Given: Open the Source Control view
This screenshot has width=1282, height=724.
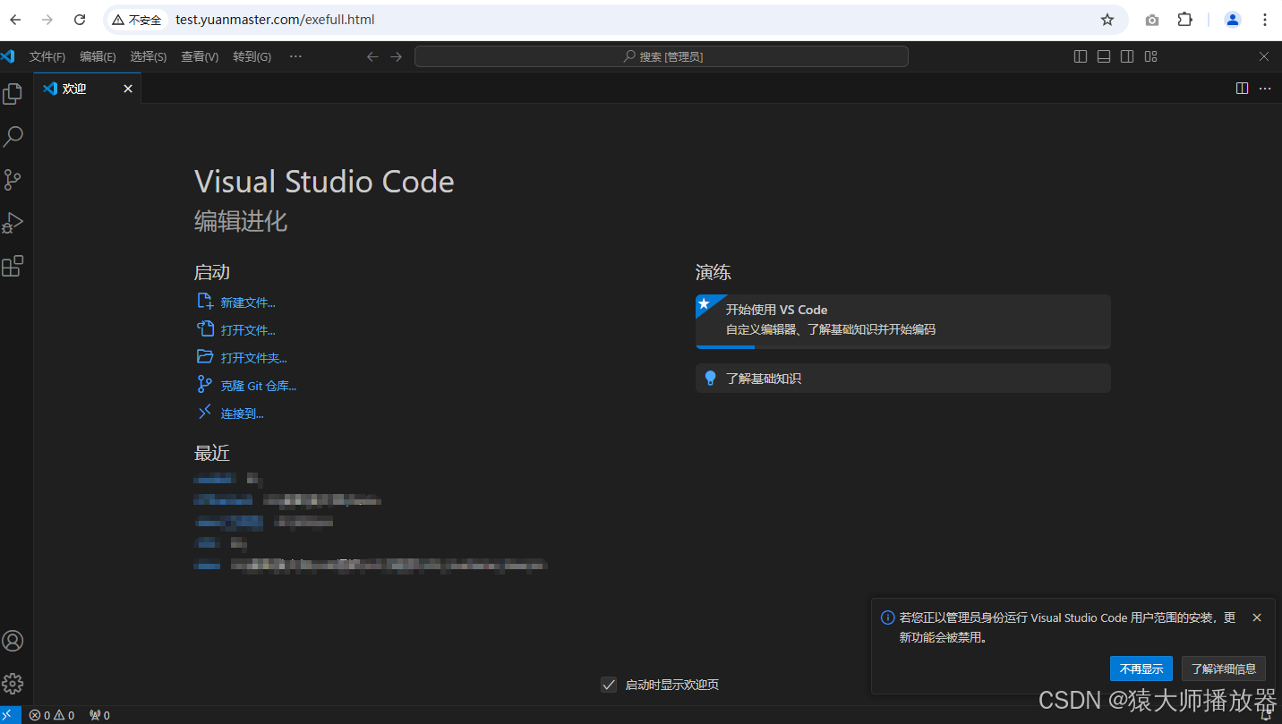Looking at the screenshot, I should pyautogui.click(x=13, y=179).
